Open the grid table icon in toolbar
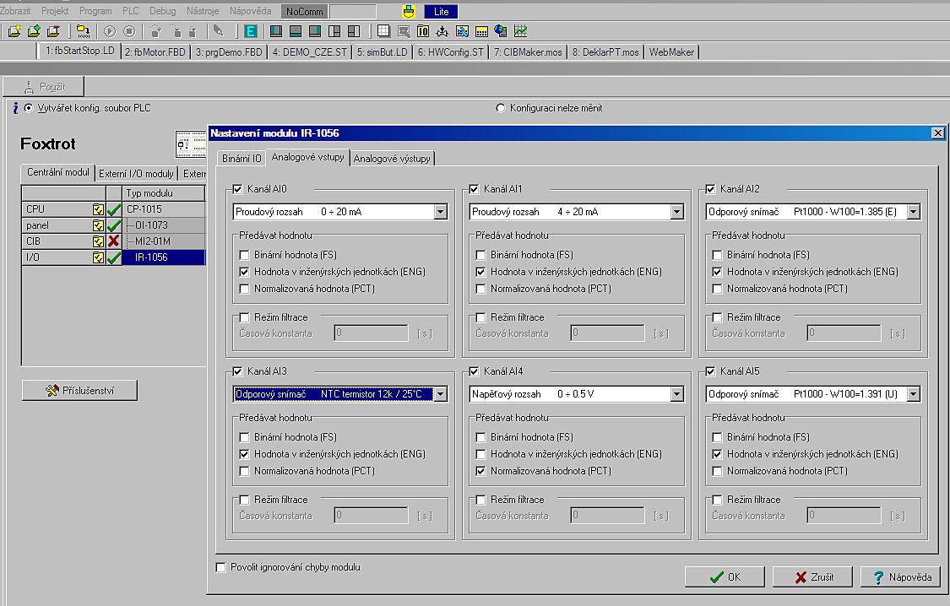 [x=383, y=31]
